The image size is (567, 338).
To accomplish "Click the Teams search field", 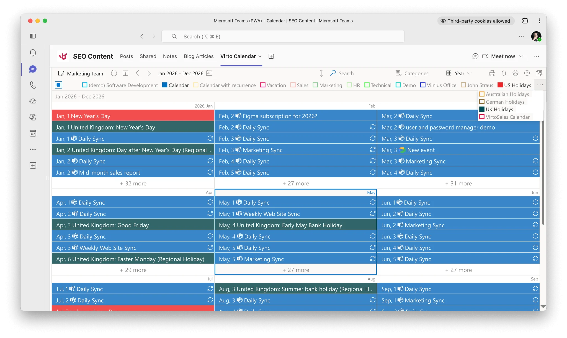I will [283, 36].
